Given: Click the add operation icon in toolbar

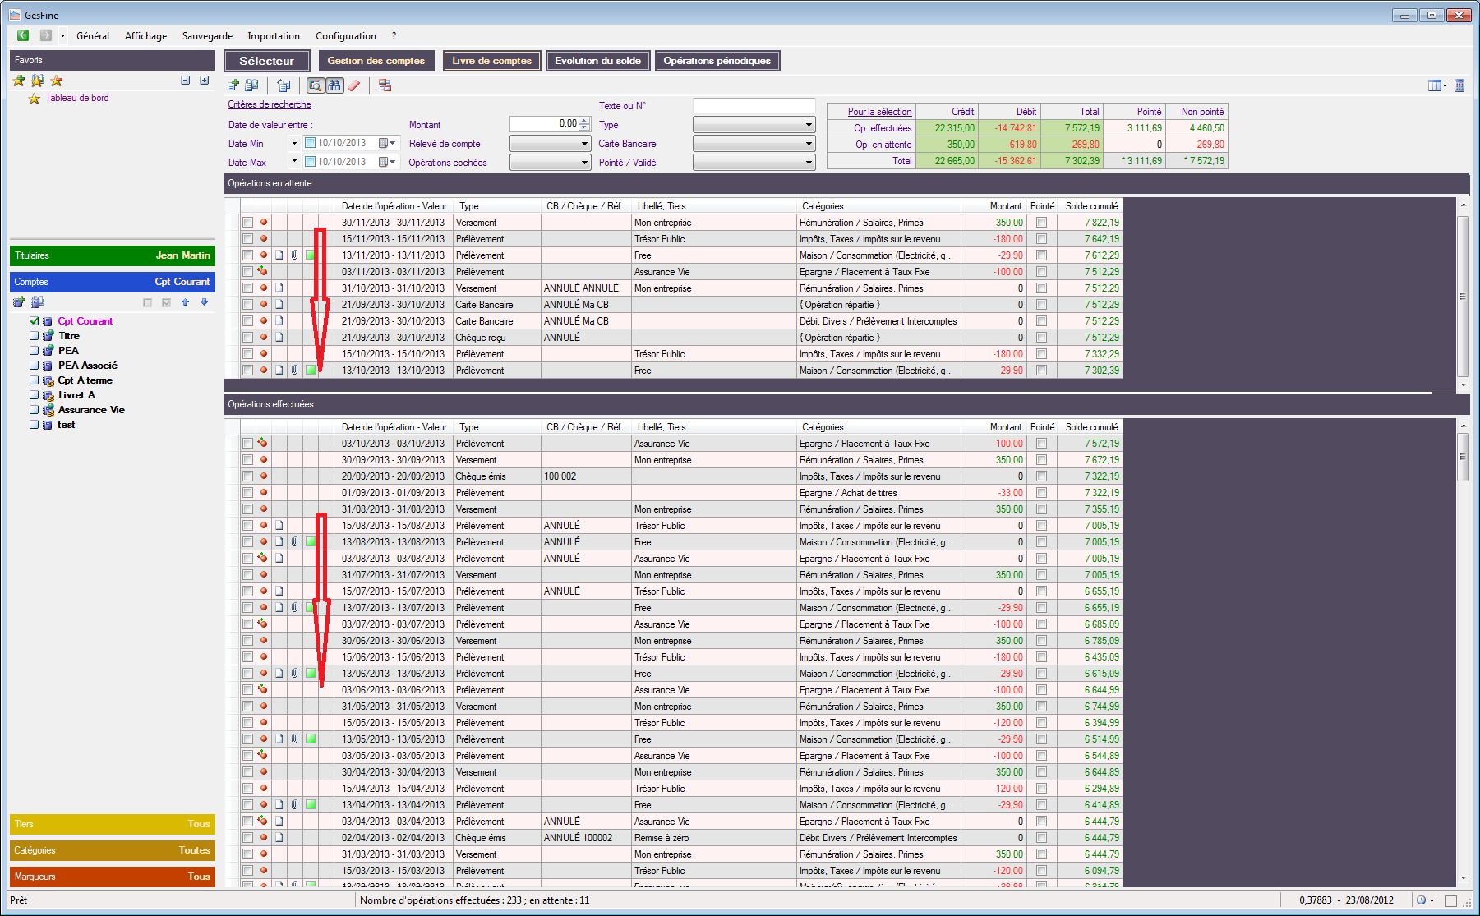Looking at the screenshot, I should (233, 85).
